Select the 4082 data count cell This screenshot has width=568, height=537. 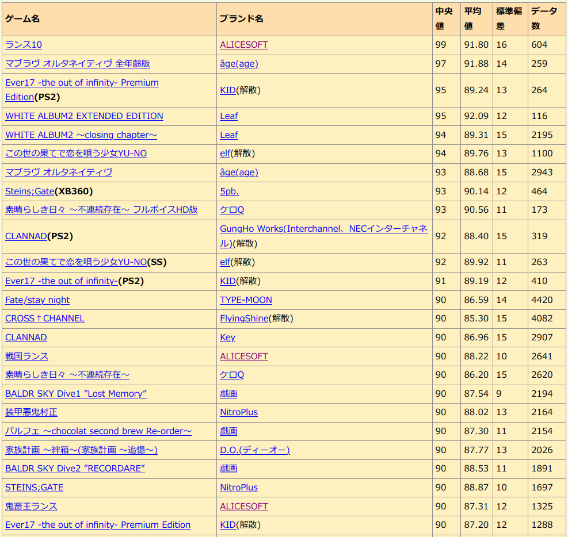(547, 319)
